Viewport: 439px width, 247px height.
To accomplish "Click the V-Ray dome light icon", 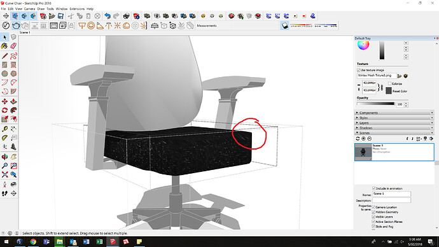I will (126, 25).
